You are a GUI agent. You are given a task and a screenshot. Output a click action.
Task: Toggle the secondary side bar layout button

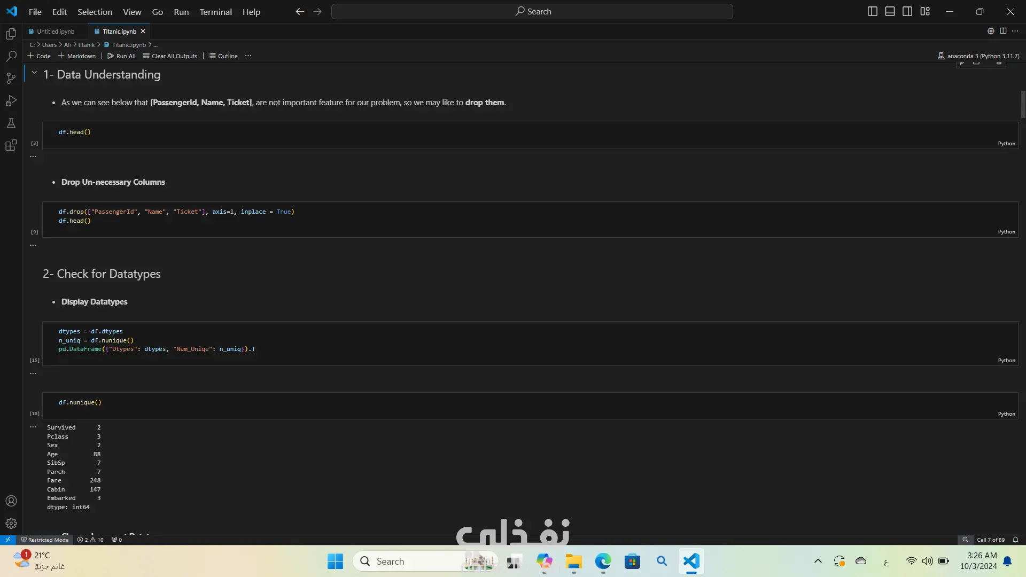tap(907, 11)
